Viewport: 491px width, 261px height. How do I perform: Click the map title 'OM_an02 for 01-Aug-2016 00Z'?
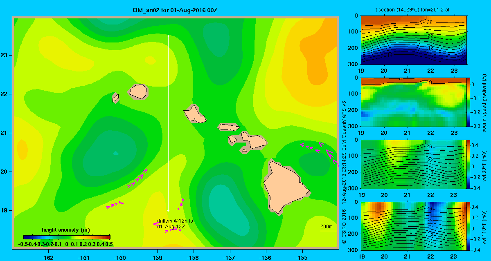coord(175,9)
